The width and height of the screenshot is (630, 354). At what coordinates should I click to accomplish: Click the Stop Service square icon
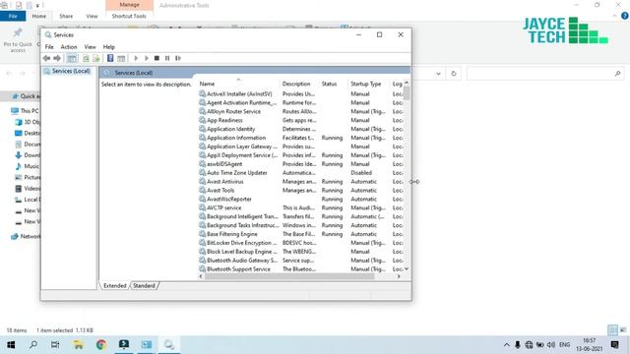tap(157, 59)
